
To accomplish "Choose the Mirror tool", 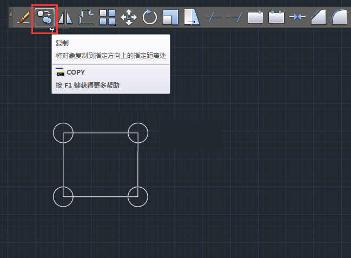I will [65, 17].
